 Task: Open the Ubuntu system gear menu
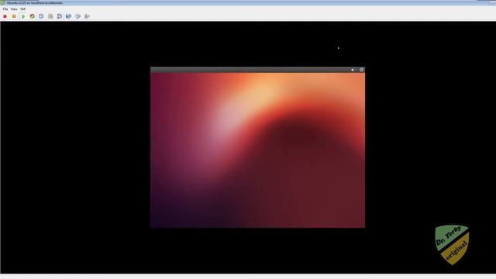[362, 70]
